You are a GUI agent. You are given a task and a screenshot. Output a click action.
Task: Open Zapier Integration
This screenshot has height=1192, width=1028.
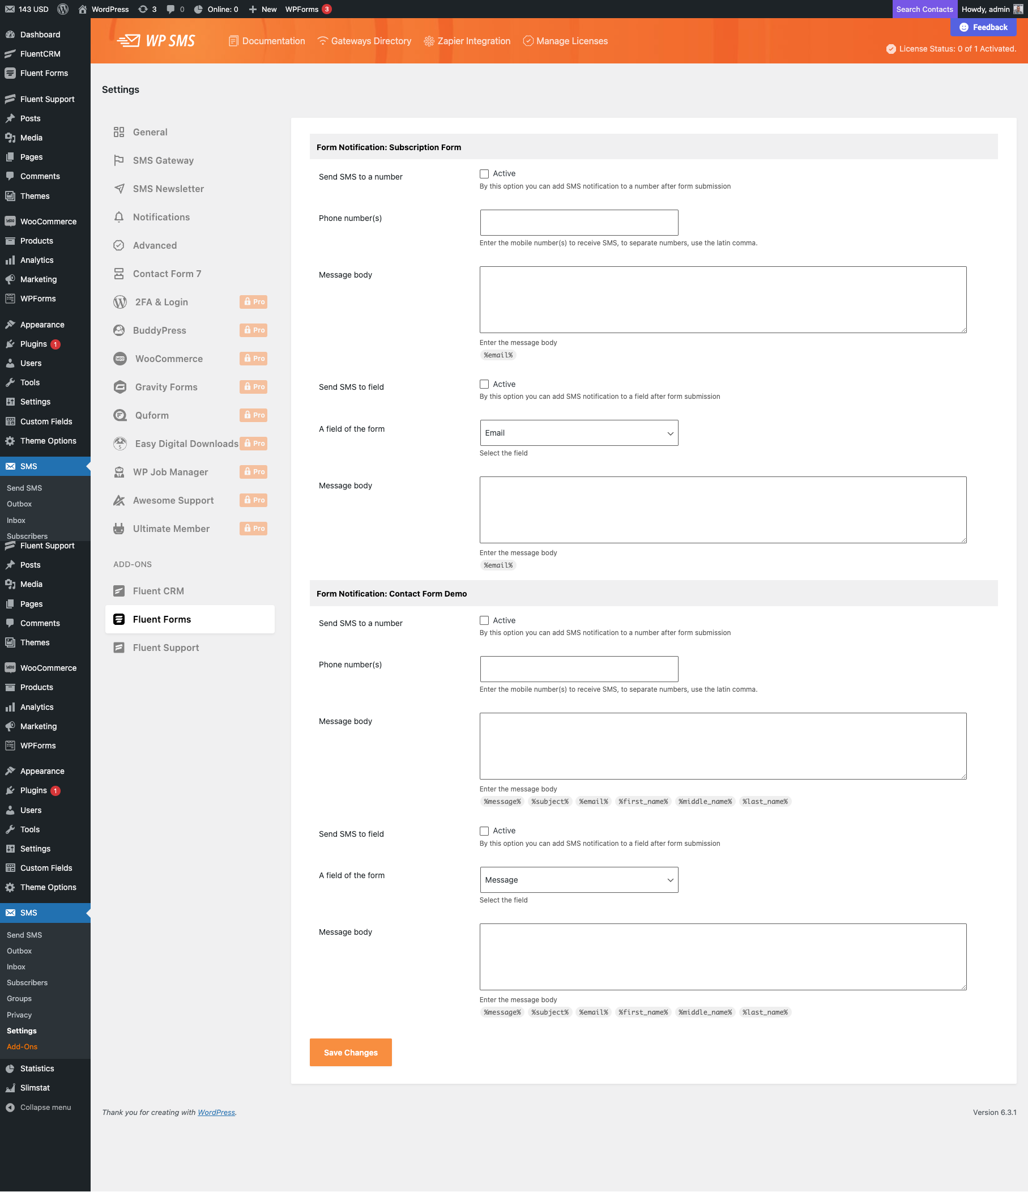pyautogui.click(x=467, y=41)
